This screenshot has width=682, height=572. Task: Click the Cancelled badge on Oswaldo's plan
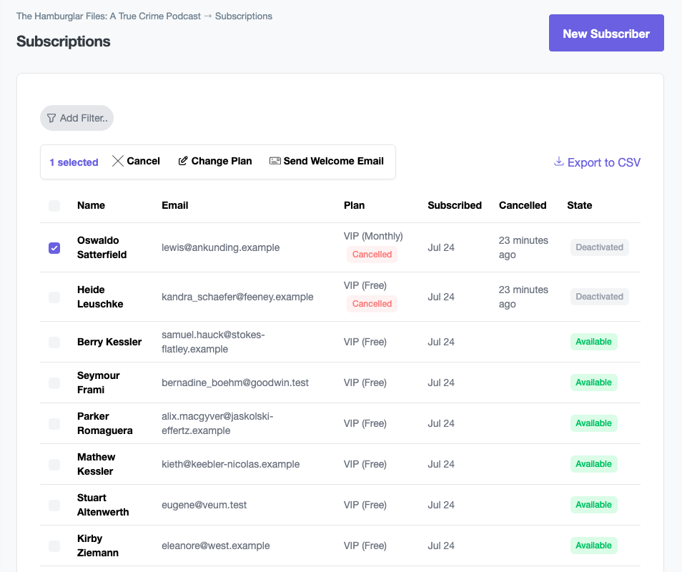coord(372,254)
